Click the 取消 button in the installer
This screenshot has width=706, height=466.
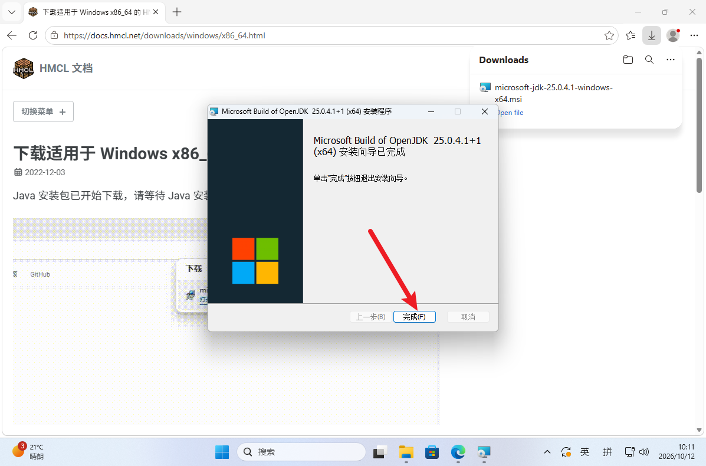[x=468, y=317]
